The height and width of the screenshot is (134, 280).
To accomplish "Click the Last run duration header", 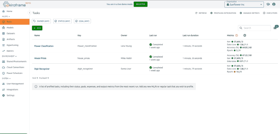I will click(190, 35).
